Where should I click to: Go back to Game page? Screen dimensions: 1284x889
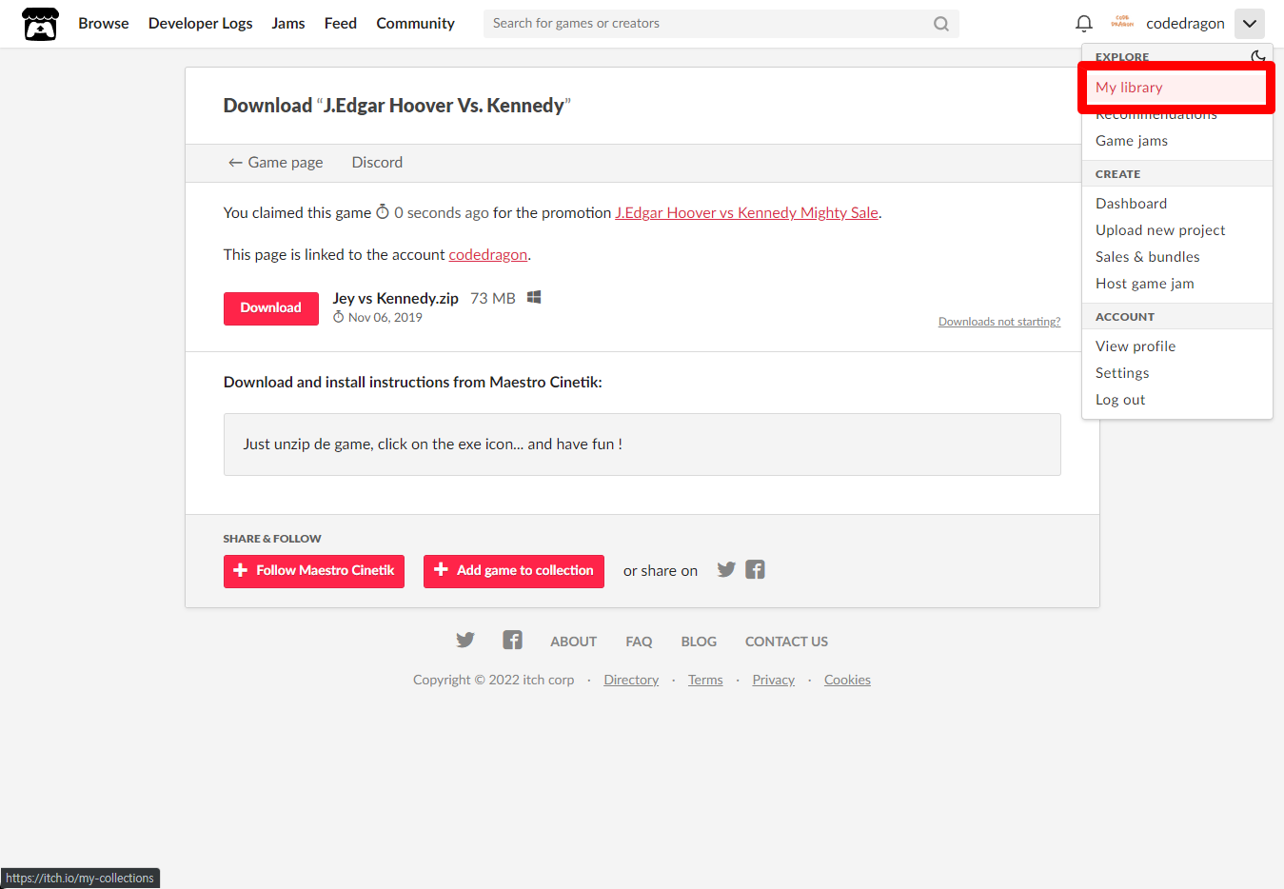pos(275,163)
